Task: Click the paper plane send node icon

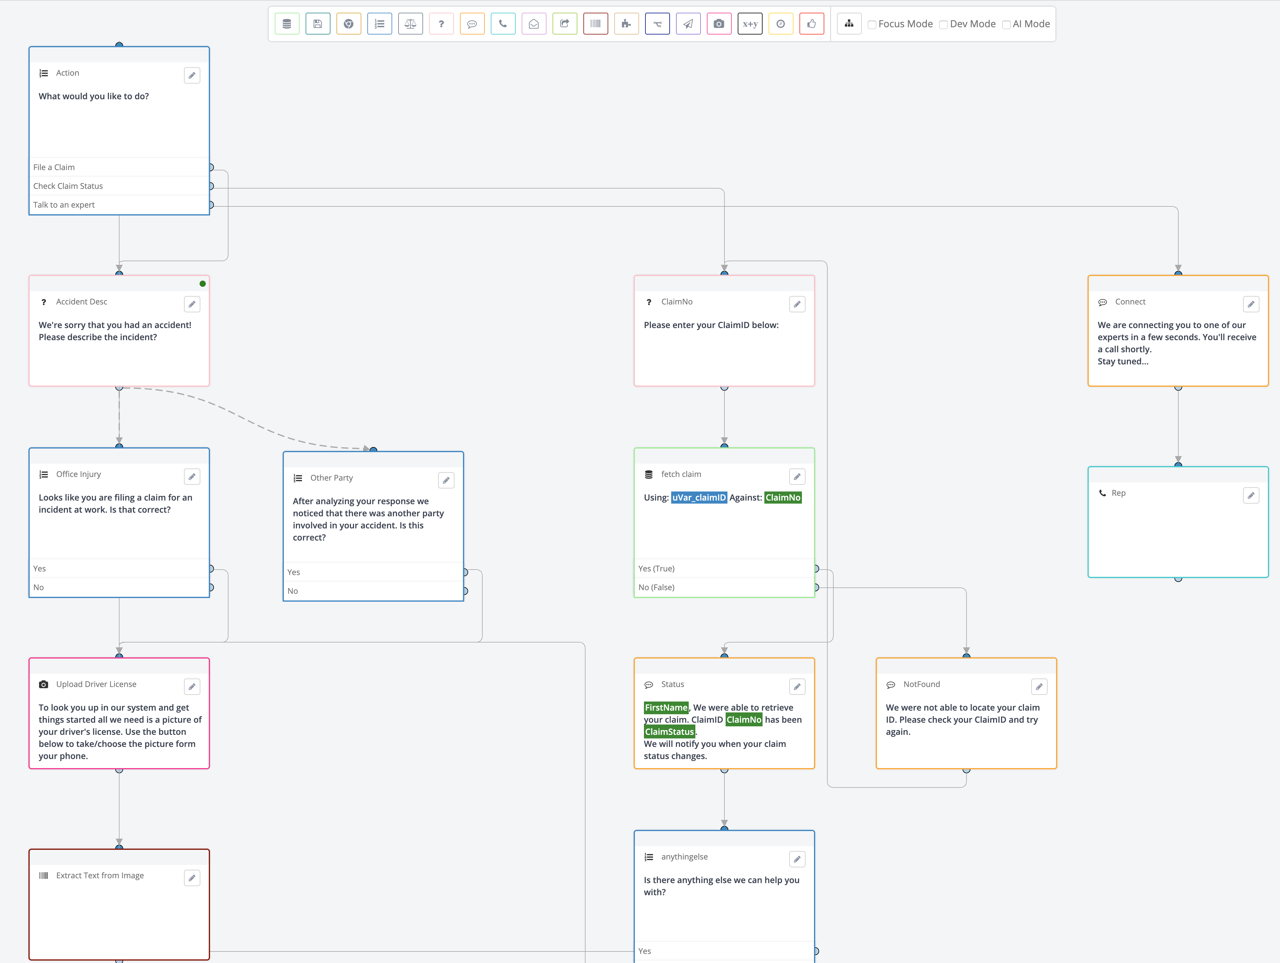Action: (688, 24)
